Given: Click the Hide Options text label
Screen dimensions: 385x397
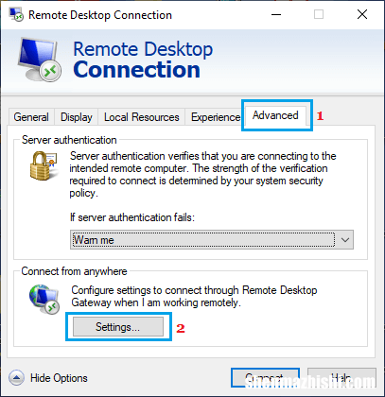Looking at the screenshot, I should tap(59, 378).
